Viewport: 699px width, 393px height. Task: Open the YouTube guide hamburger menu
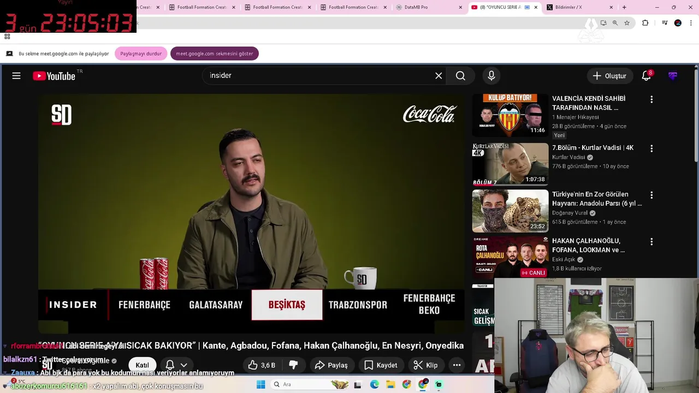[x=16, y=76]
